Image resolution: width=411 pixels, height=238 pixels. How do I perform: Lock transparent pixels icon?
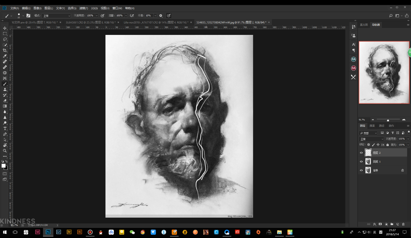pos(369,144)
